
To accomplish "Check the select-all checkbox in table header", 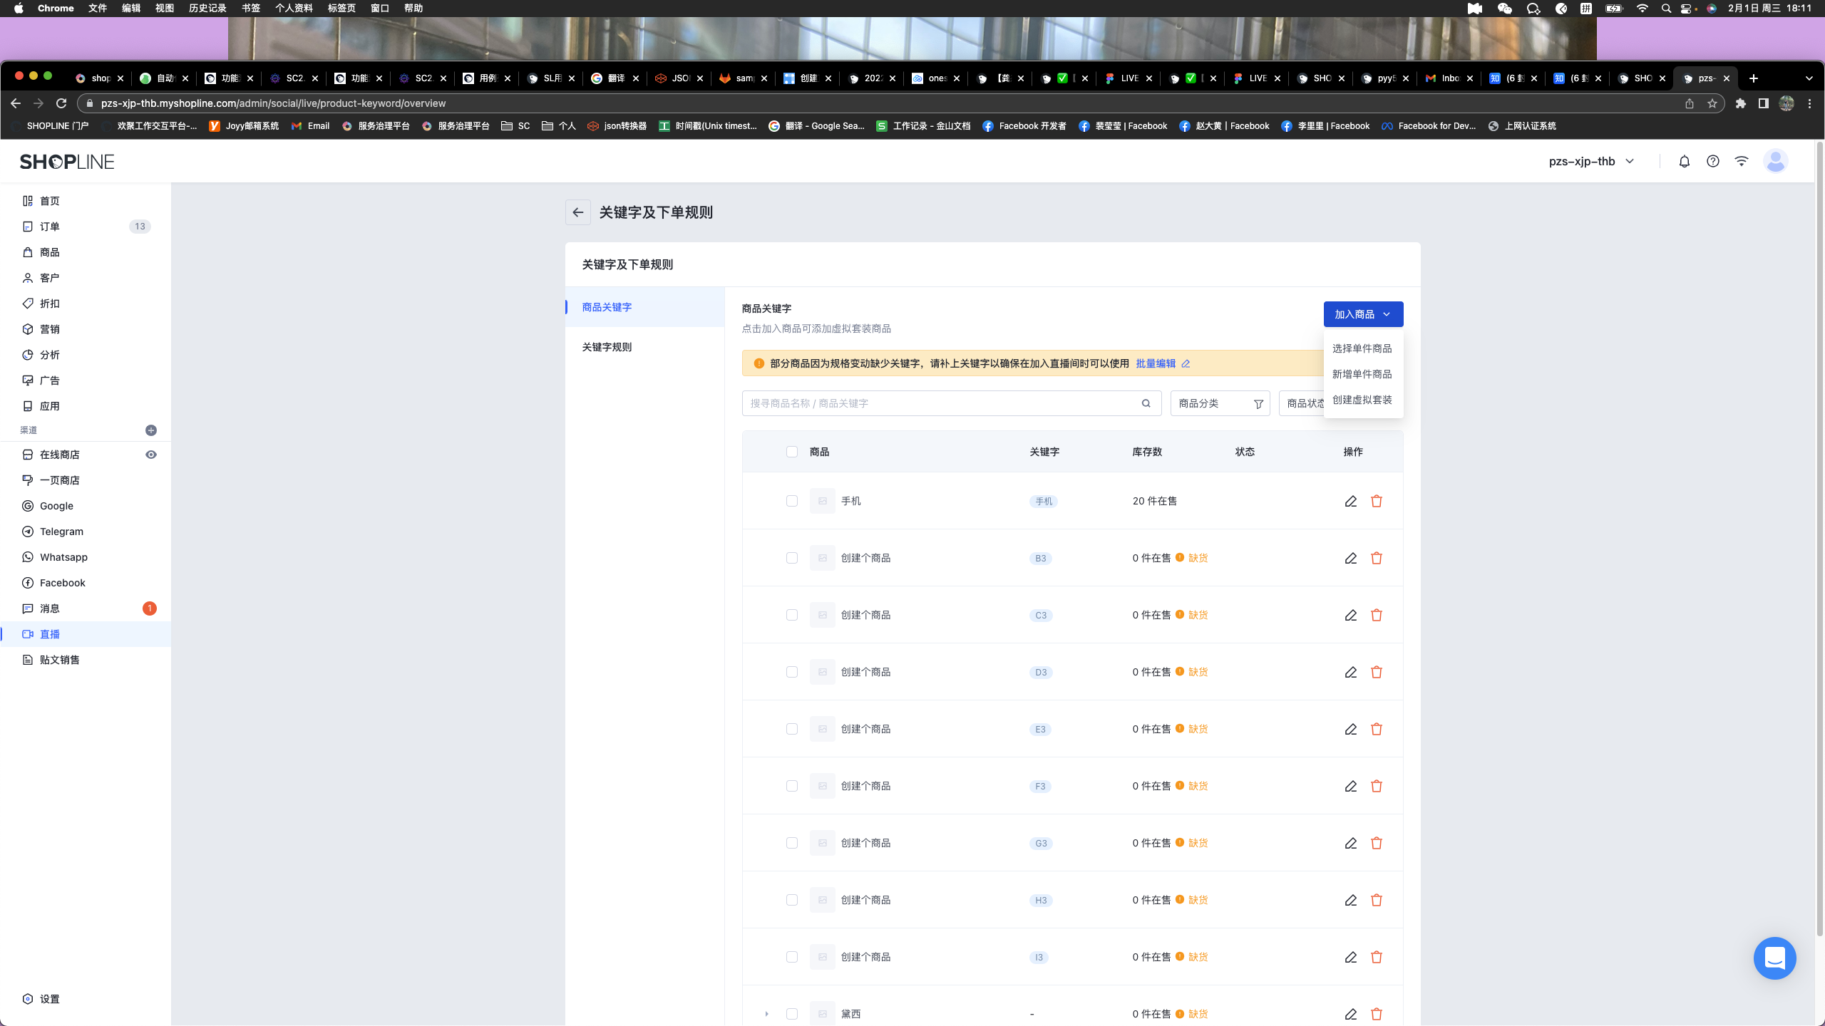I will (791, 452).
